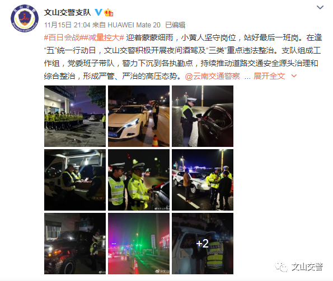
Task: Open photo of officers lined up outside station
Action: pyautogui.click(x=75, y=116)
